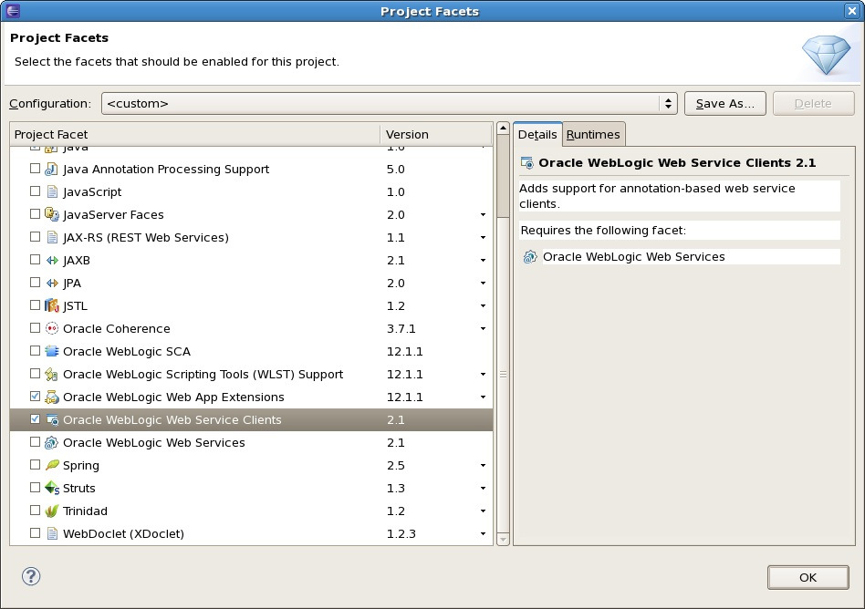Click the scrollbar up arrow of facet list
Viewport: 865px width, 609px height.
(503, 129)
